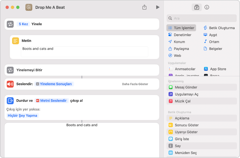240x158 pixels.
Task: Add the Müzik Çal action
Action: click(x=202, y=101)
